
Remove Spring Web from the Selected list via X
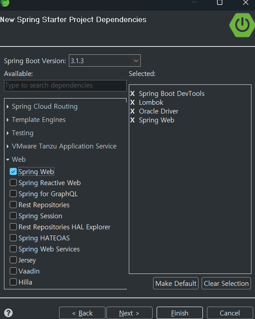point(132,120)
